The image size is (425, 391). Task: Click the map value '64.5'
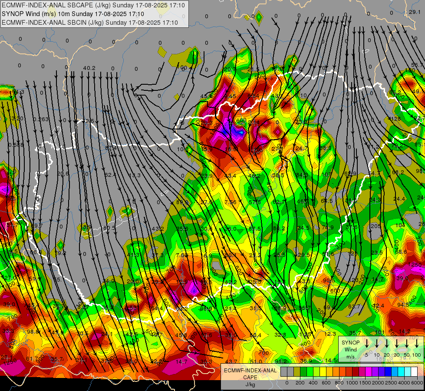pos(326,201)
